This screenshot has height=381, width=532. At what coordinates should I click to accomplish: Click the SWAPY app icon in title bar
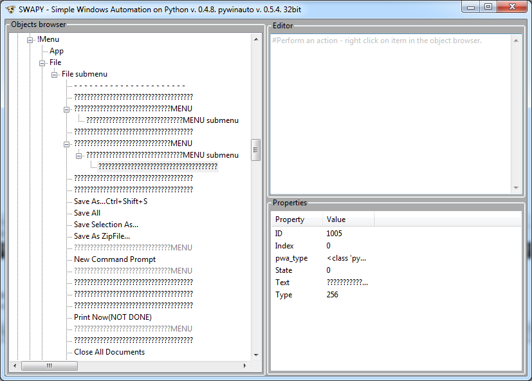[x=10, y=9]
